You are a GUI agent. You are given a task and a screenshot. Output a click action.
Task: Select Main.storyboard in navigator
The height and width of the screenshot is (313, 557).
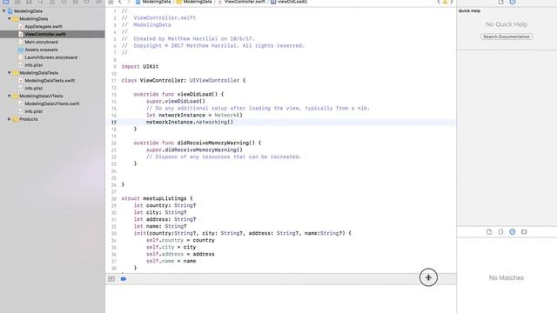click(x=41, y=42)
